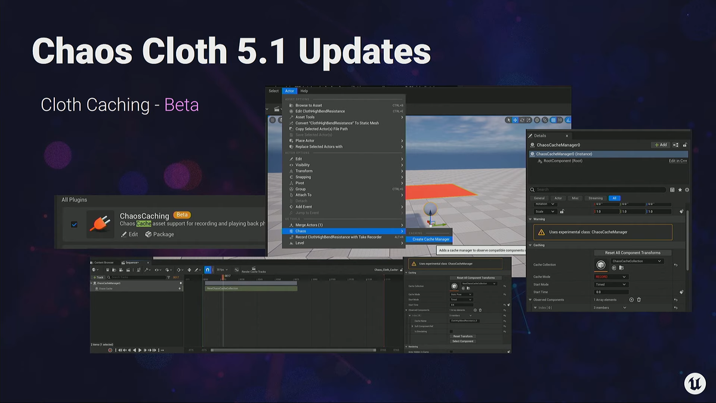Toggle Sequencer snapping magnet icon
The height and width of the screenshot is (403, 716).
click(208, 270)
